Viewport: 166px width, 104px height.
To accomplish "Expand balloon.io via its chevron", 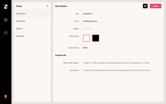I will (x=48, y=36).
